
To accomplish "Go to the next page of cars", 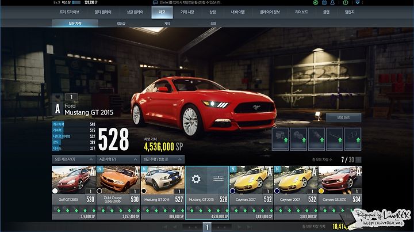I will [239, 227].
